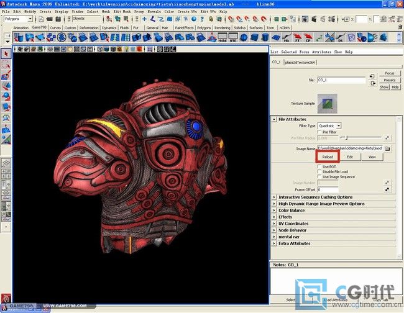Expand the Node Behavior section

(274, 230)
